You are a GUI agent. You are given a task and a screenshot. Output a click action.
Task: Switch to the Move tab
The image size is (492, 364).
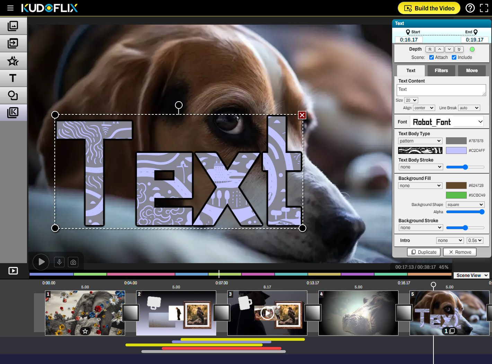pos(472,70)
